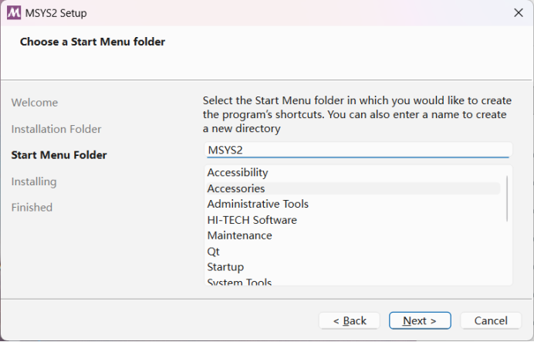The width and height of the screenshot is (534, 342).
Task: Go back with the Back button
Action: [350, 320]
